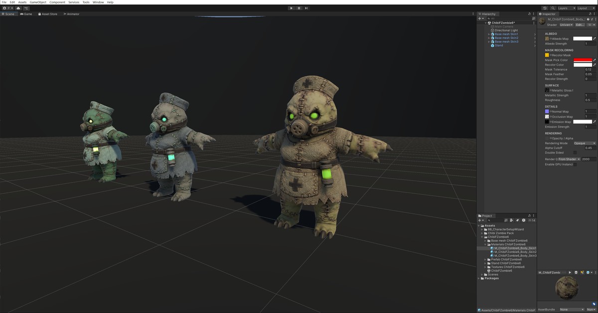Expand the Textures ChibiFZombie6 folder

pyautogui.click(x=486, y=267)
